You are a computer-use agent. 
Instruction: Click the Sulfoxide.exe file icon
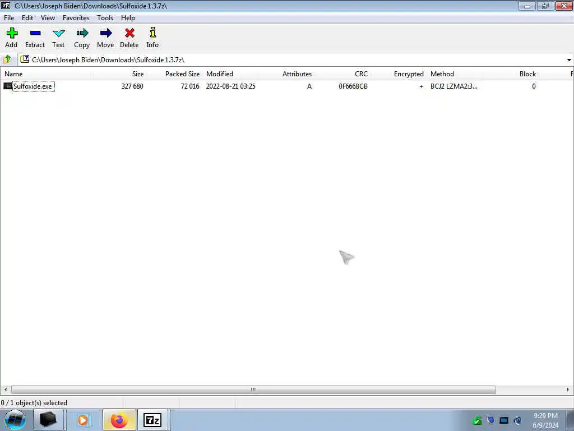point(8,86)
